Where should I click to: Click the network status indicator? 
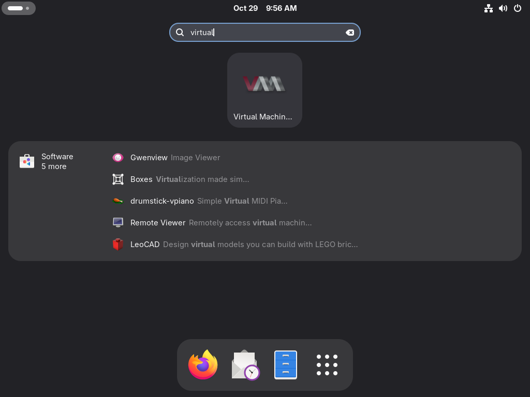[x=489, y=8]
